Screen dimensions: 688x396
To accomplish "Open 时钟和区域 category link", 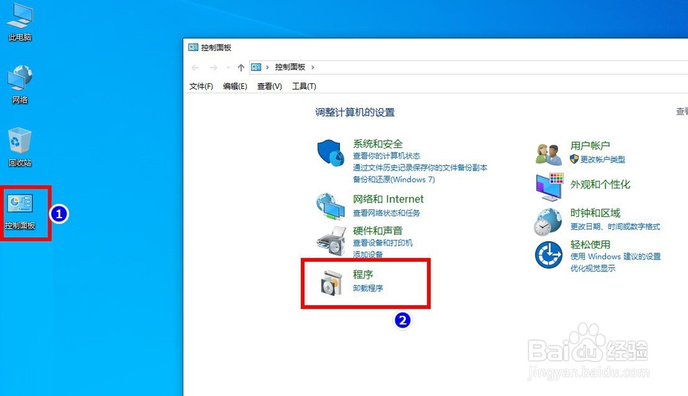I will (595, 213).
